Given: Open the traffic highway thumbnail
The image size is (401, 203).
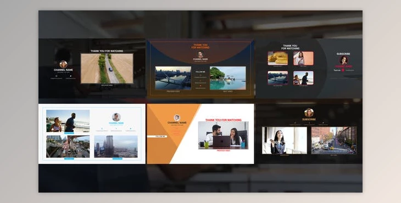Looking at the screenshot, I should (68, 146).
